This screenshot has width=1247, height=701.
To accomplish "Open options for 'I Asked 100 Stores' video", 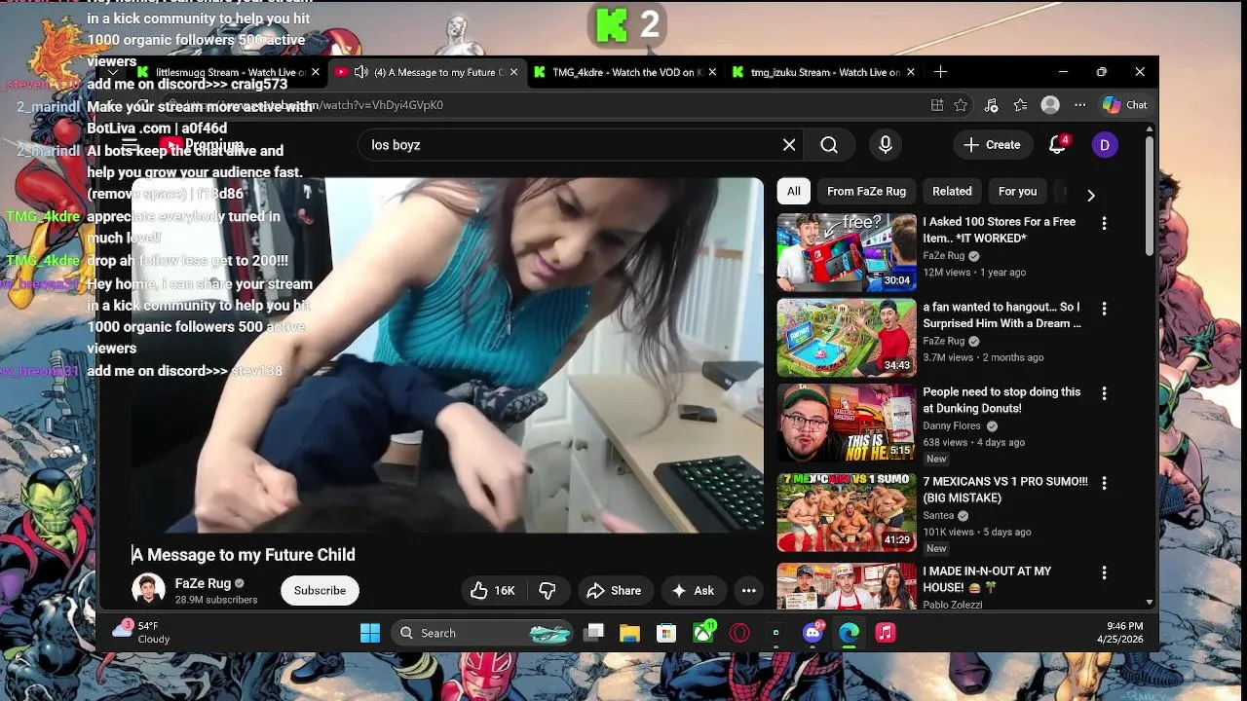I will click(x=1104, y=224).
